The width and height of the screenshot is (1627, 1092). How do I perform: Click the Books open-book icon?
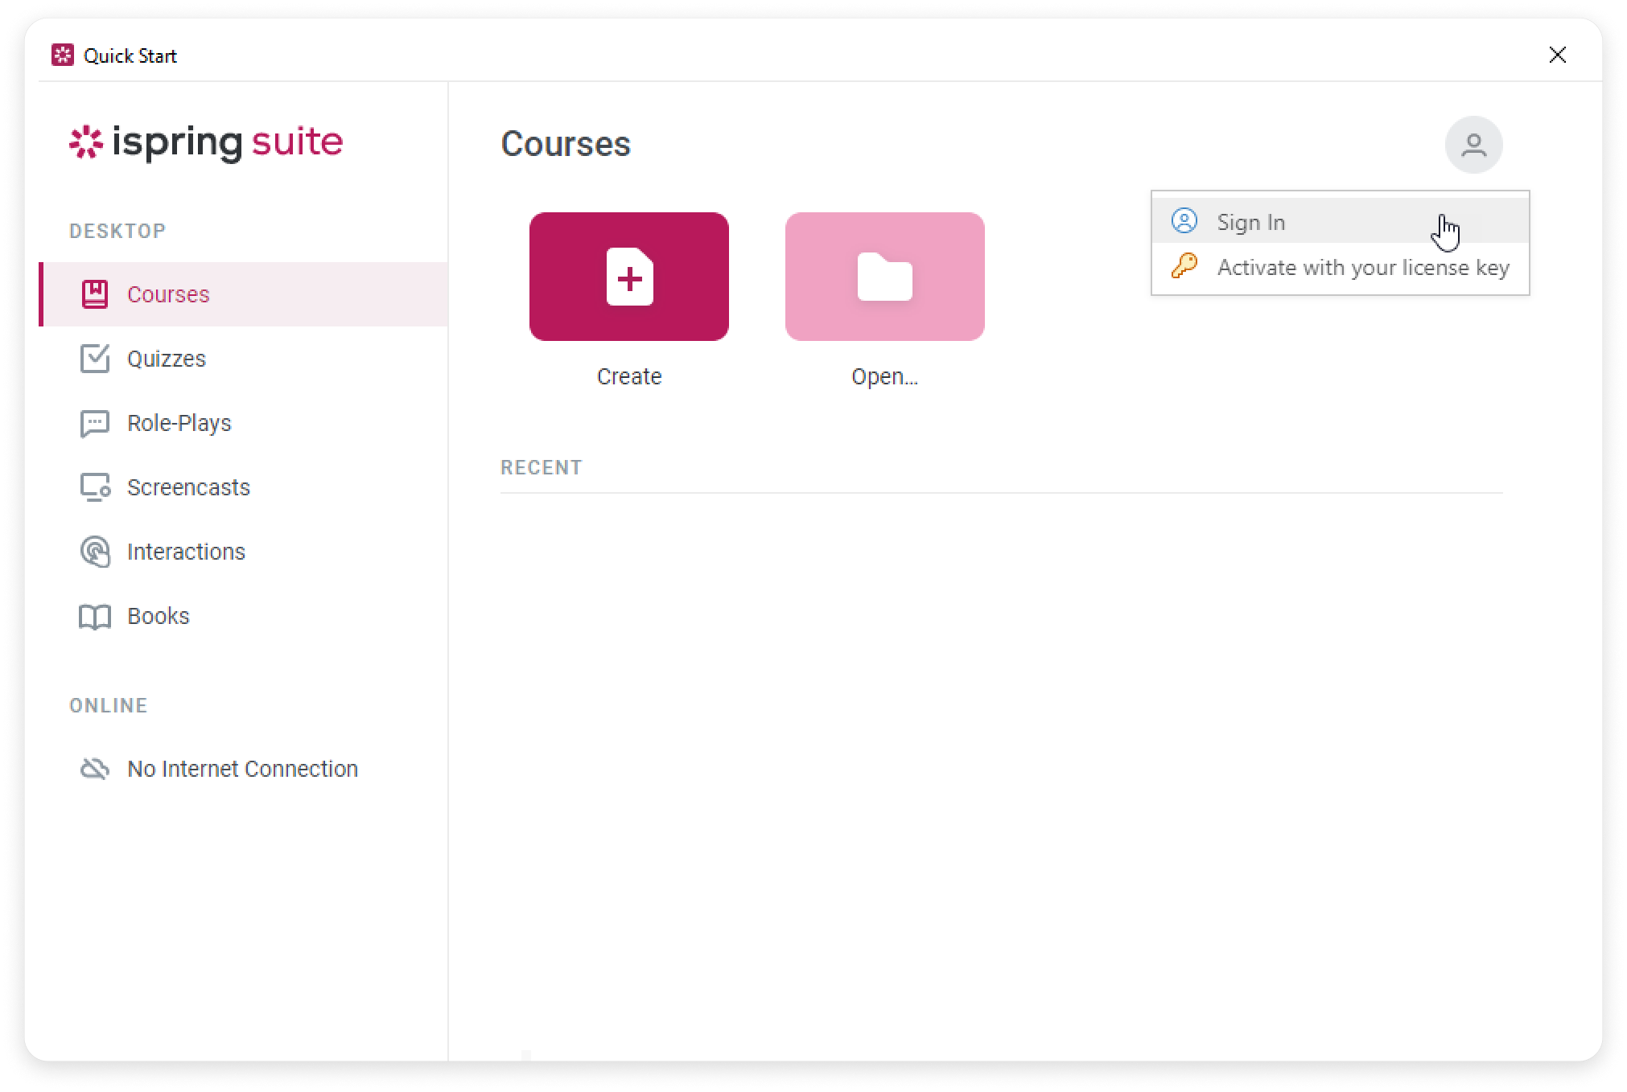click(x=95, y=617)
